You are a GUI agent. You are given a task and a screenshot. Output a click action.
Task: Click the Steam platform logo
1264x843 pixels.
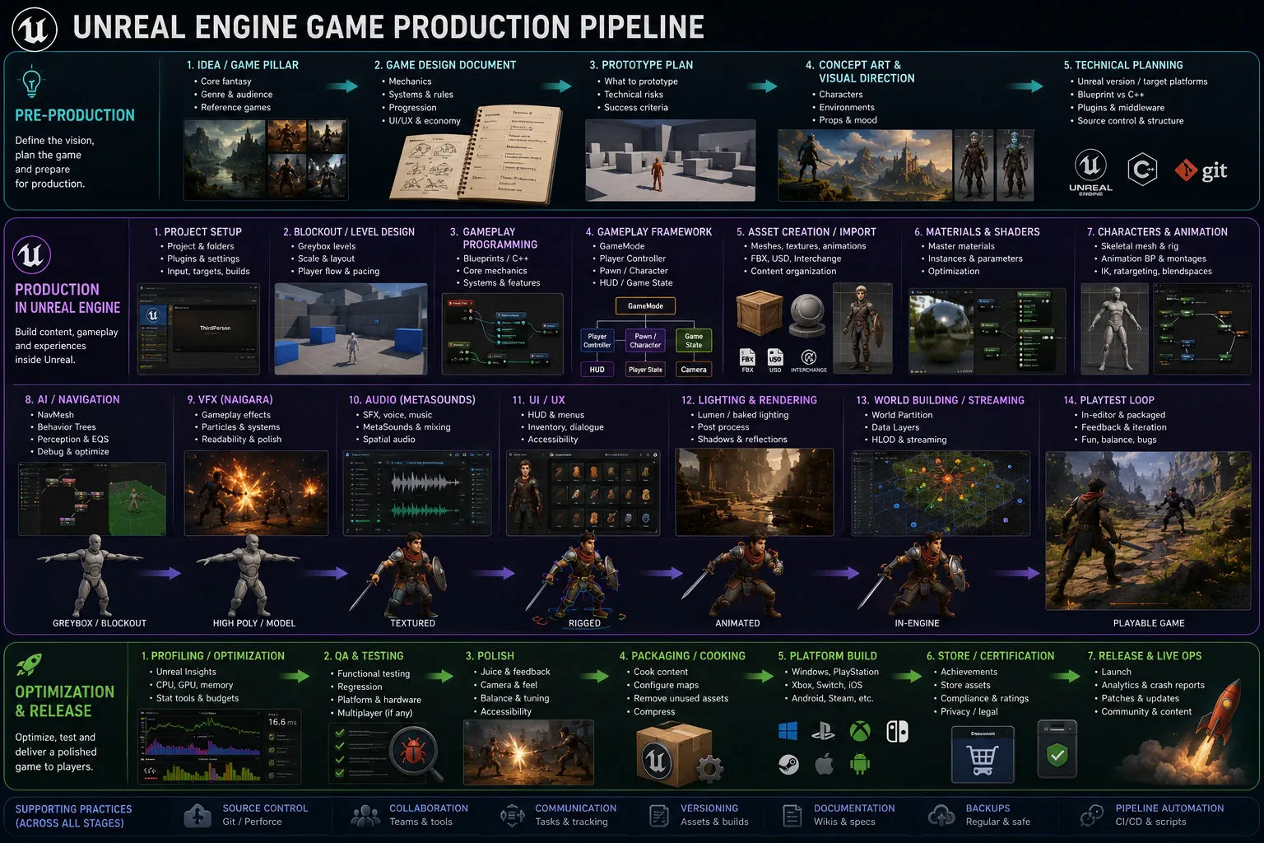[788, 765]
